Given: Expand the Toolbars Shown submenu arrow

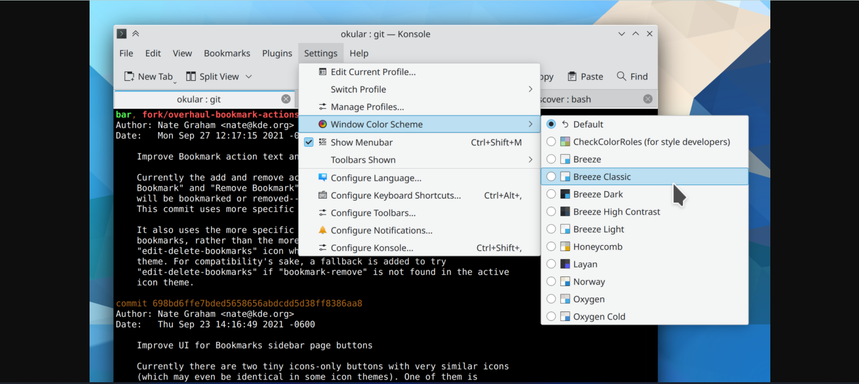Looking at the screenshot, I should click(x=530, y=159).
